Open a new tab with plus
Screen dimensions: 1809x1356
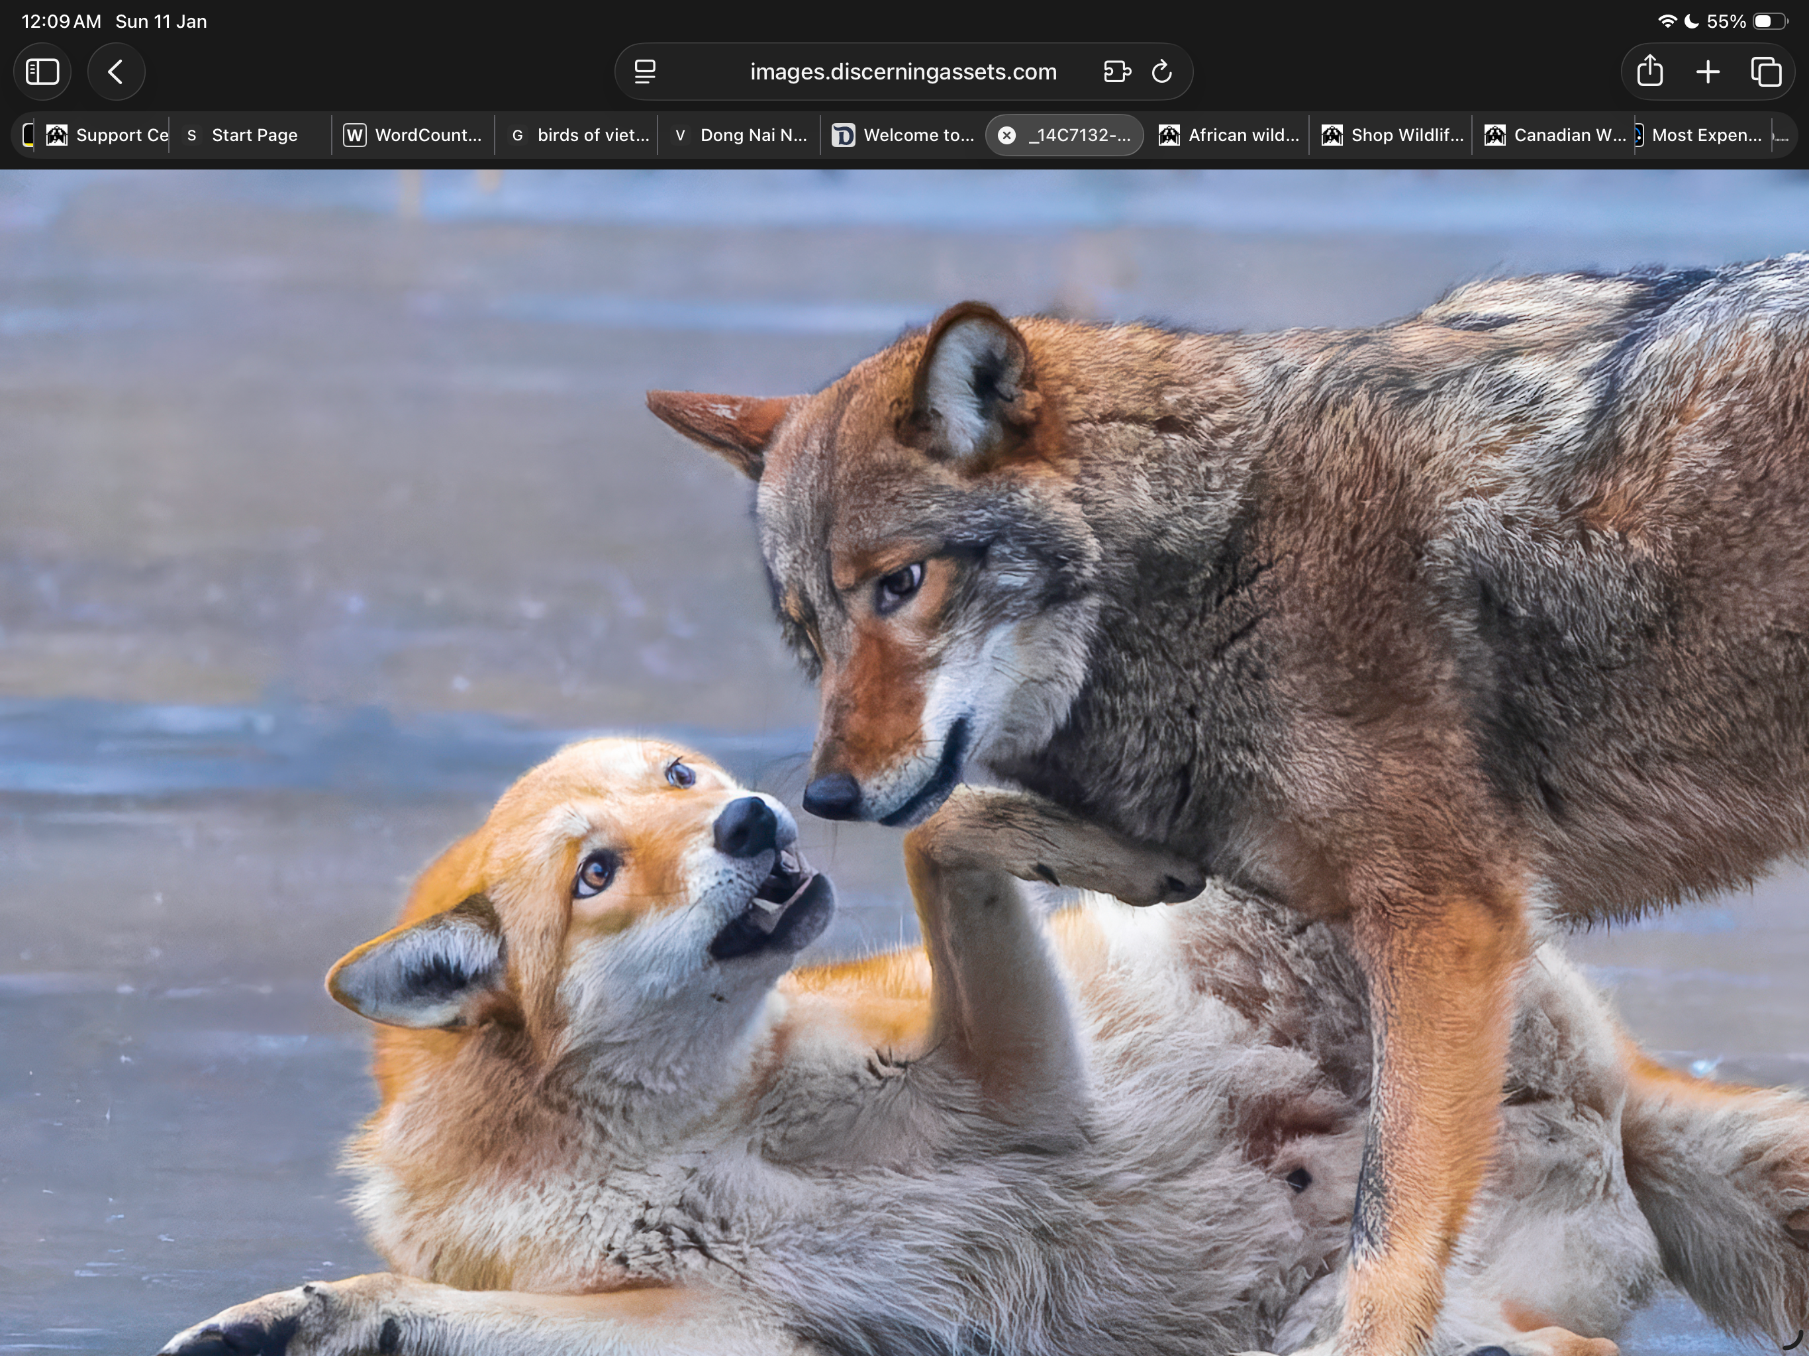click(x=1708, y=72)
